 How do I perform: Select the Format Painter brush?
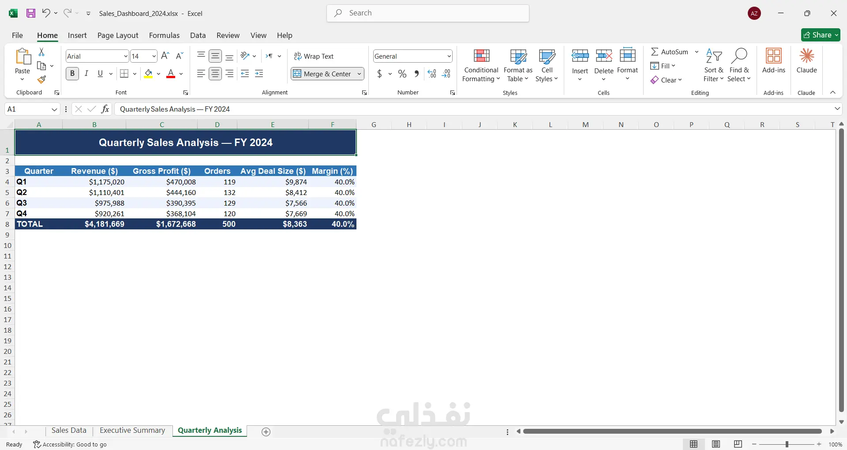point(41,79)
